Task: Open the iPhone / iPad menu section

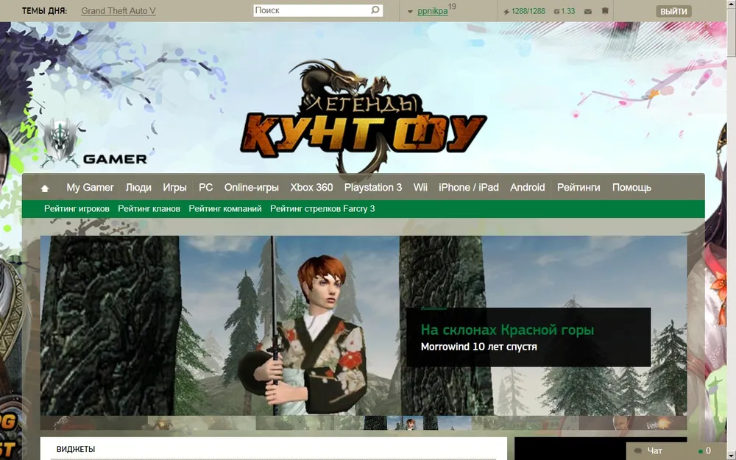Action: pyautogui.click(x=468, y=187)
